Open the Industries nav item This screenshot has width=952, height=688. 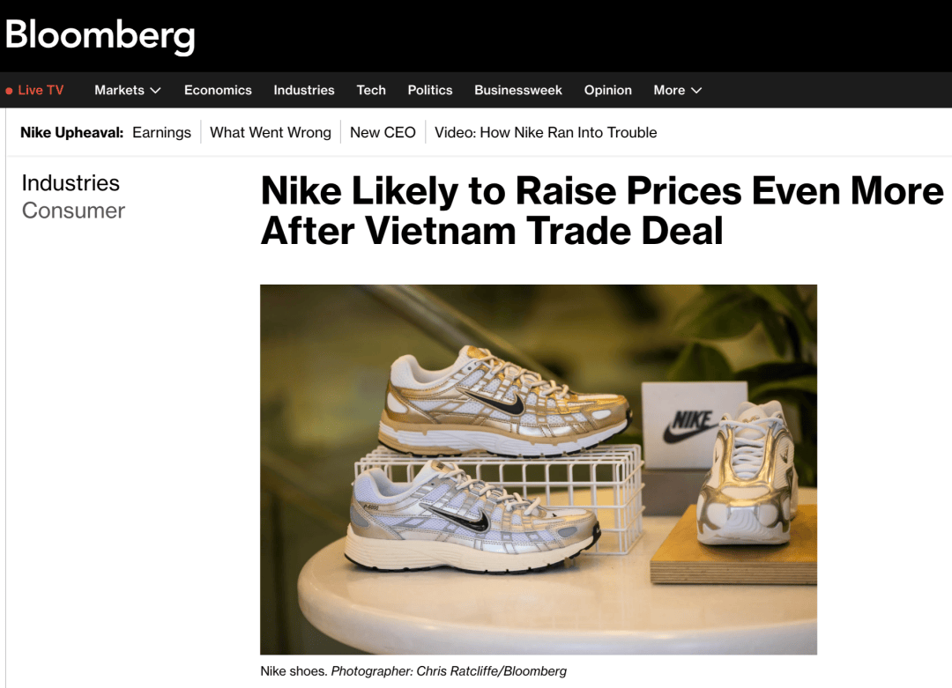[303, 91]
